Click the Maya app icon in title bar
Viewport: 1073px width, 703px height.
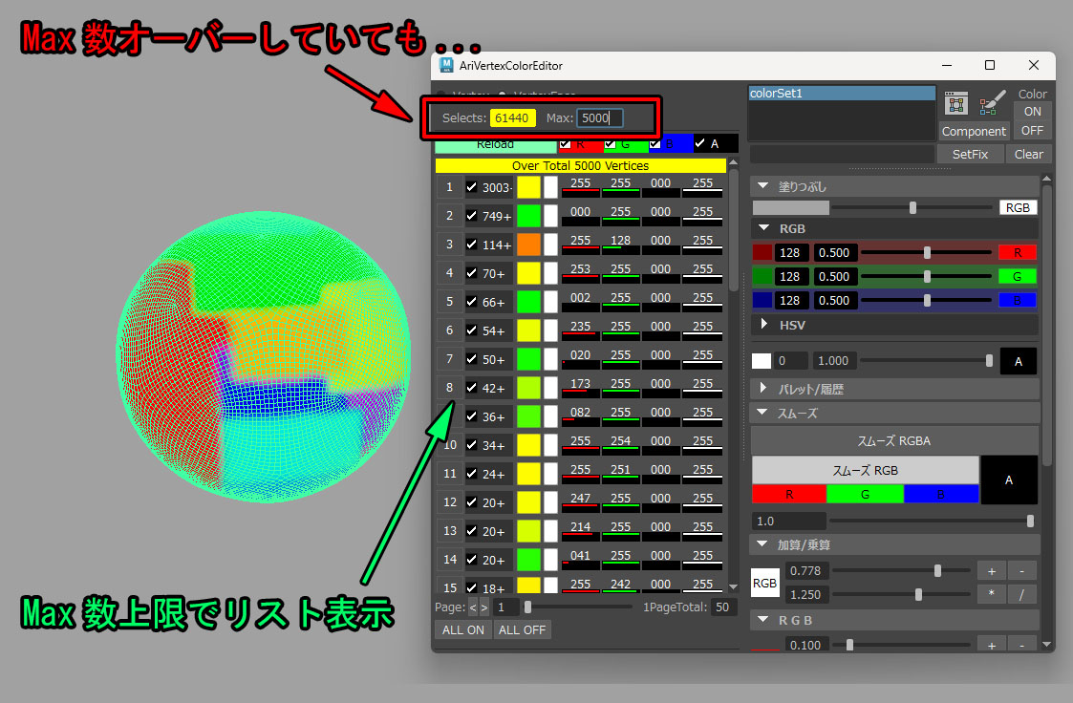[446, 65]
